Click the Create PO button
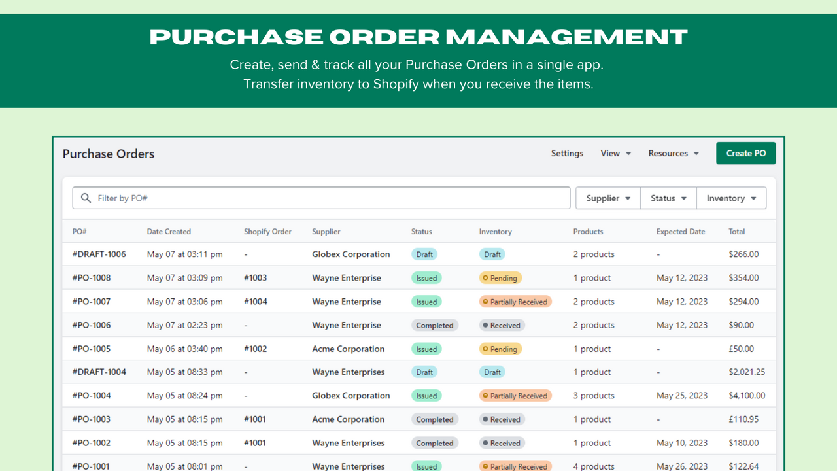 pos(745,152)
